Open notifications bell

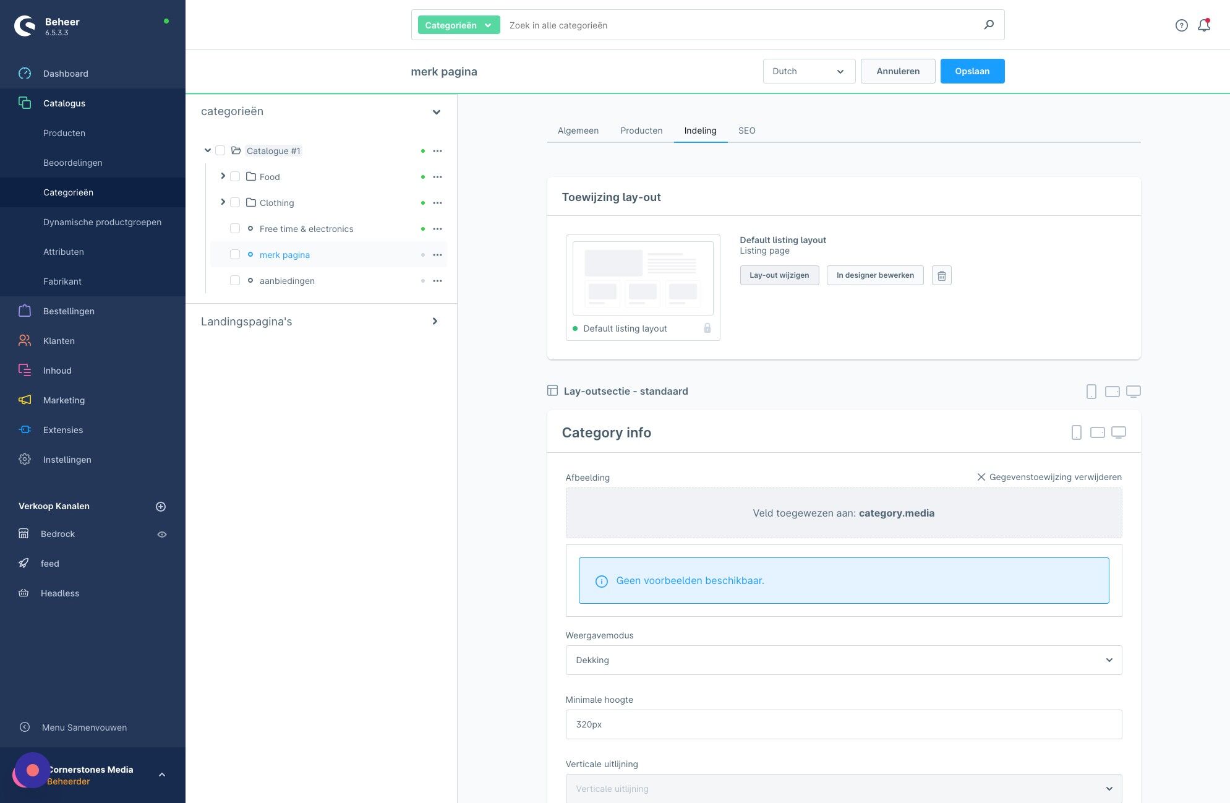pyautogui.click(x=1203, y=25)
